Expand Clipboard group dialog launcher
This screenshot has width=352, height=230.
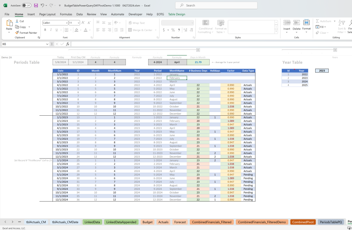[x=39, y=37]
